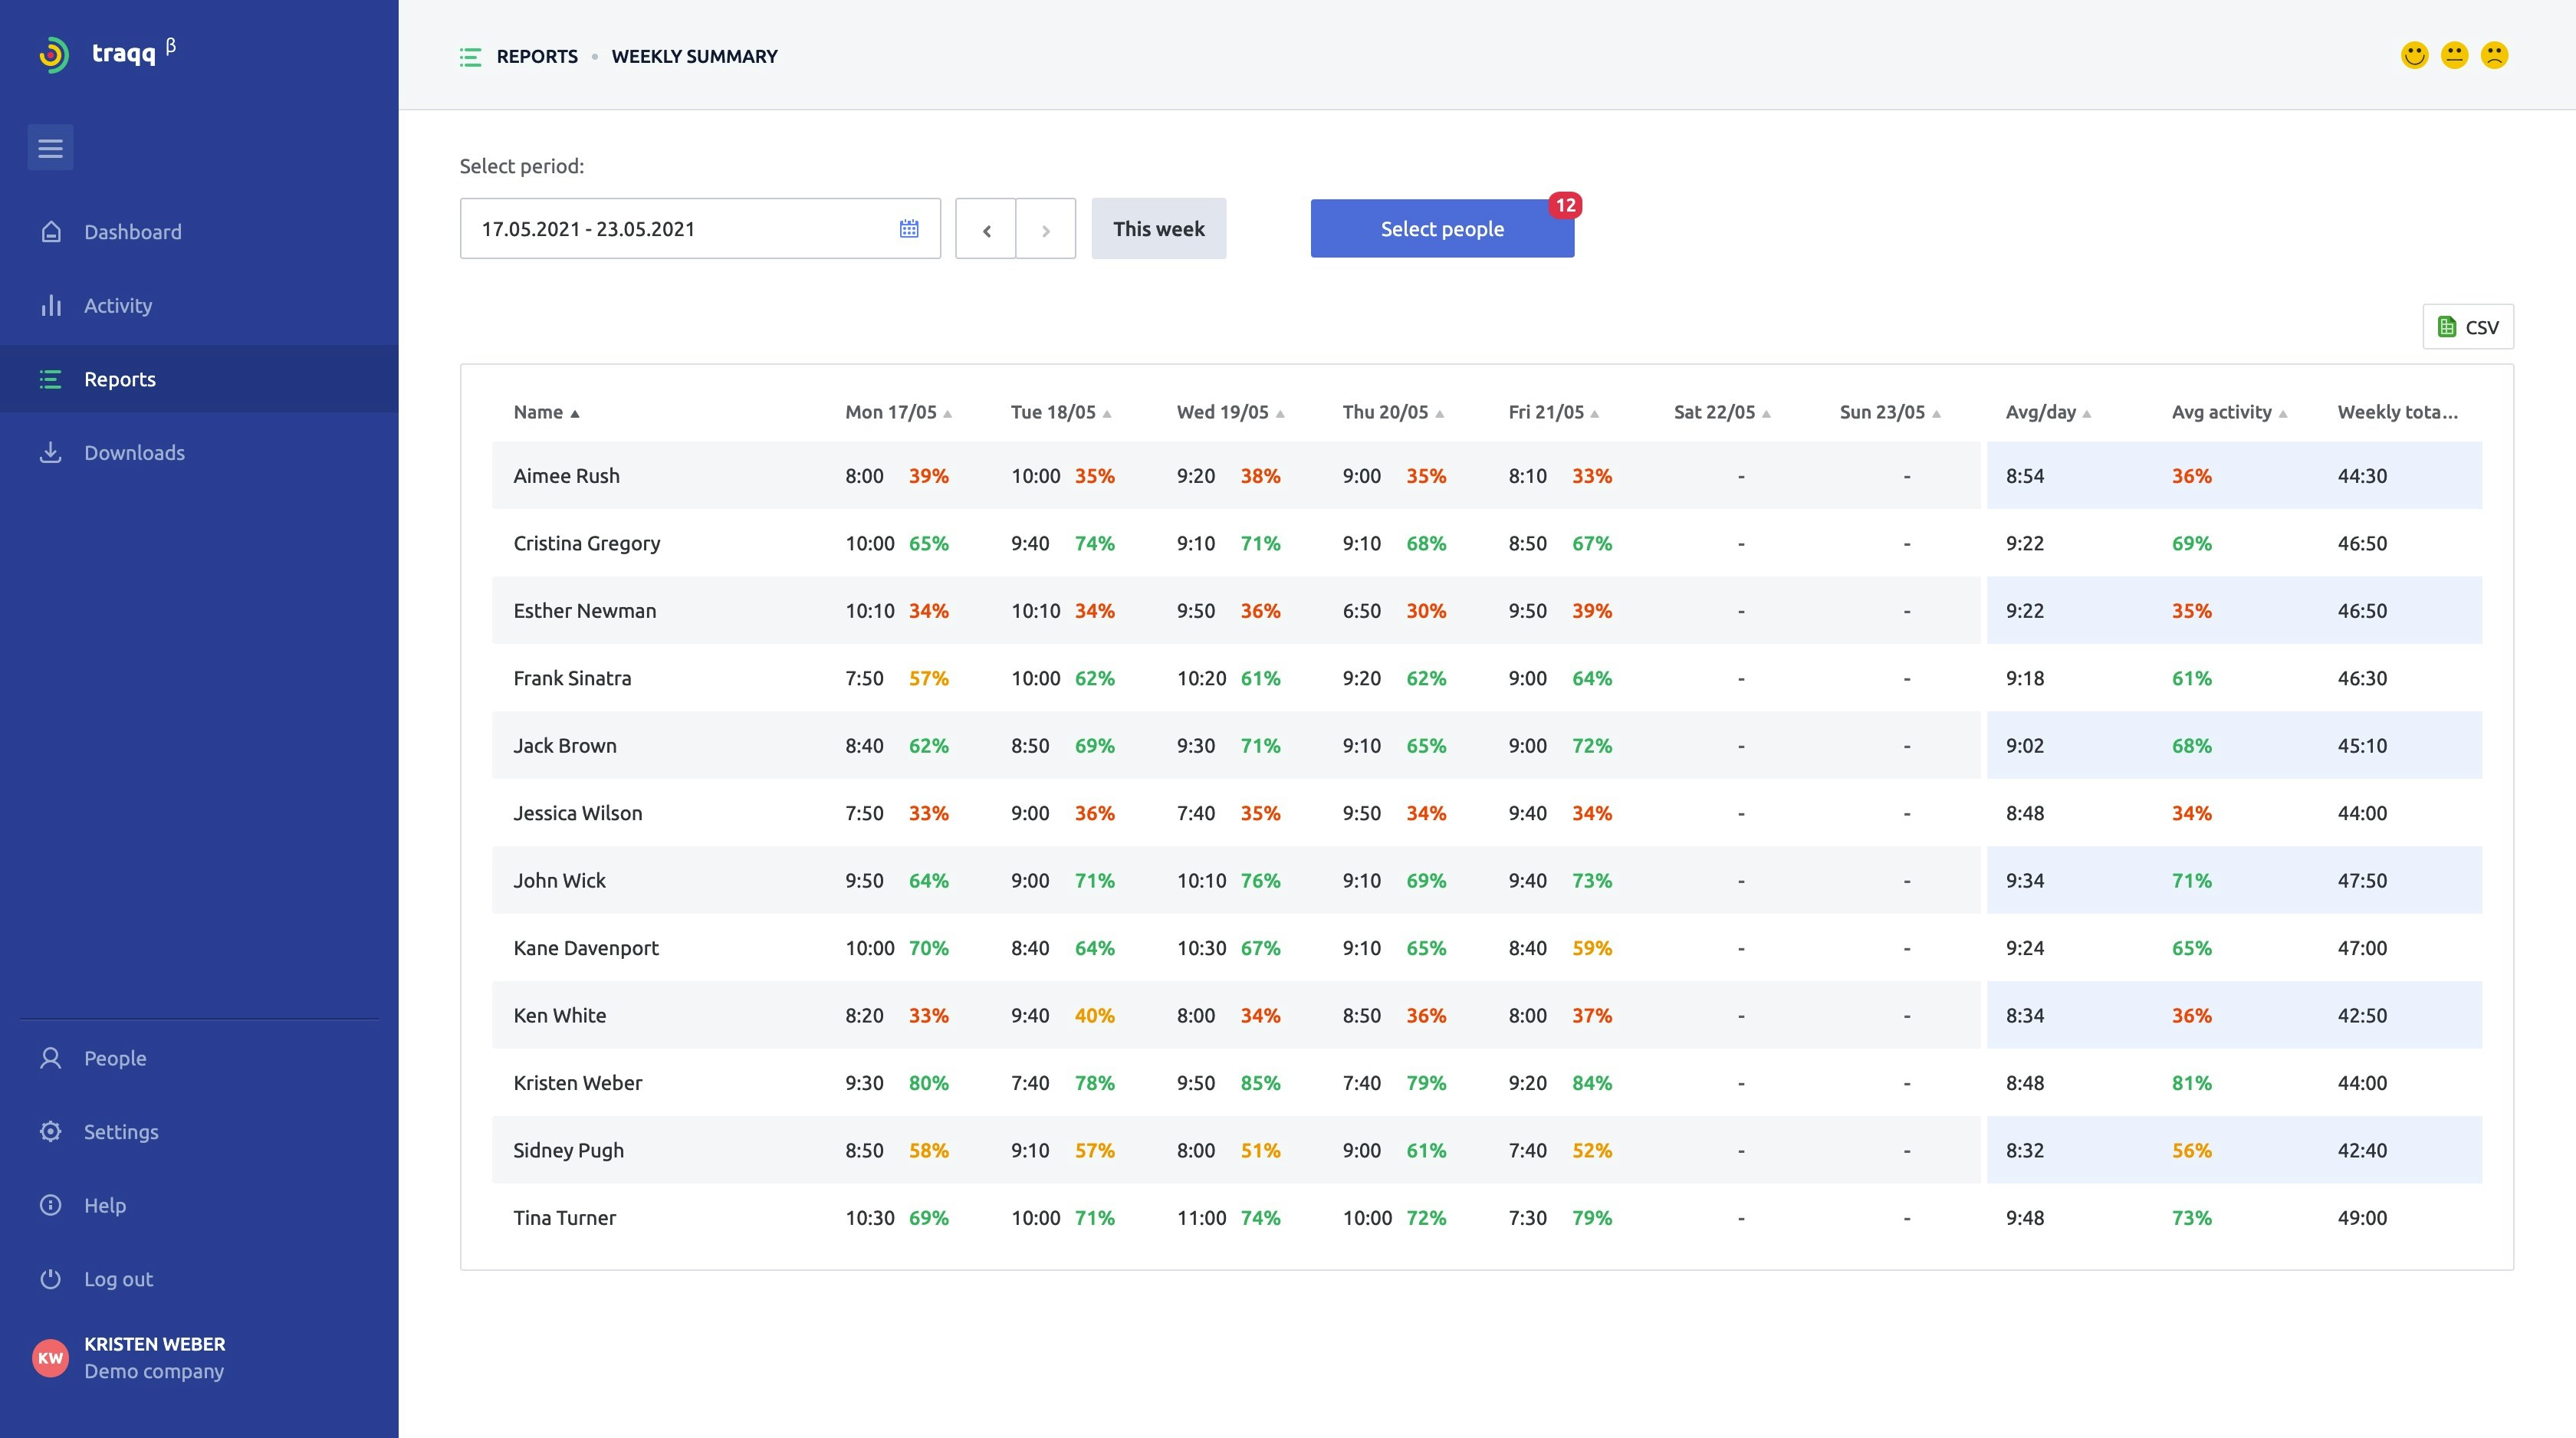Click the KW user avatar

pos(50,1357)
